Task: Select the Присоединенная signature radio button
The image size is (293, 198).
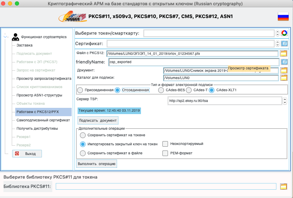Action: [x=80, y=90]
